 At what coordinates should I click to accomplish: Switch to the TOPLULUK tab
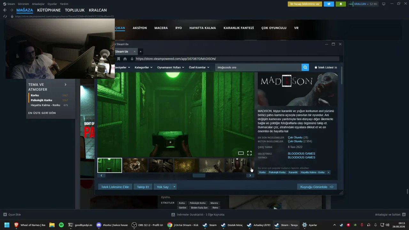coord(75,10)
